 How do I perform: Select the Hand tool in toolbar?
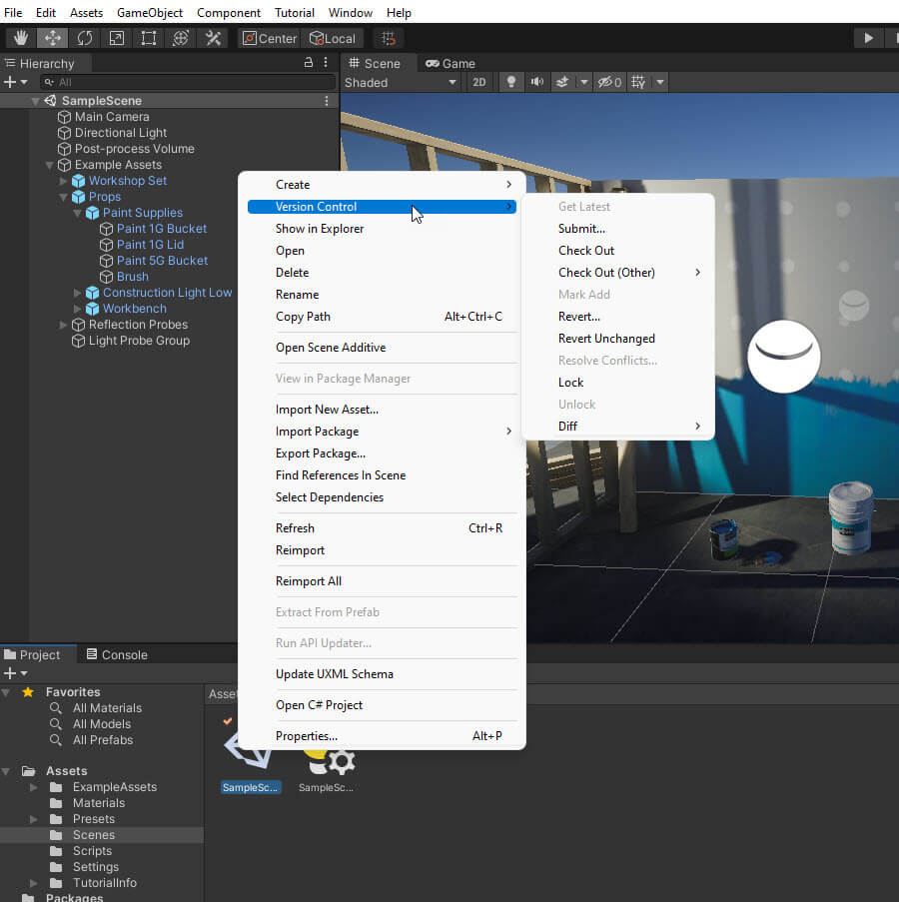20,38
